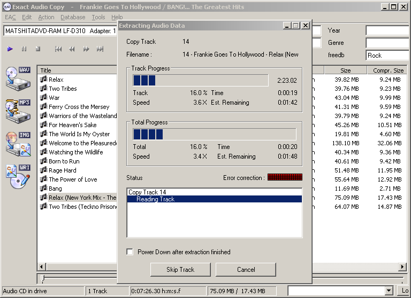The height and width of the screenshot is (298, 411).
Task: Jump to previous track button
Action: (x=58, y=49)
